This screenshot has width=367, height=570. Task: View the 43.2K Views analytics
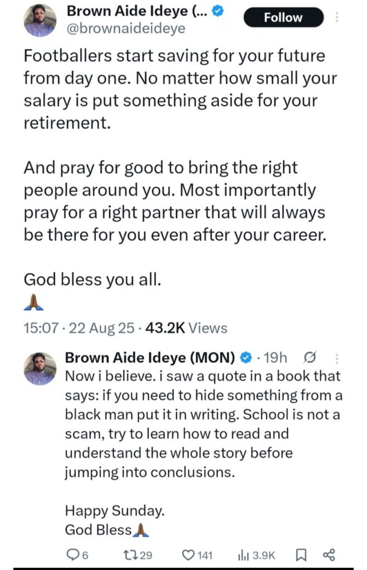[x=186, y=328]
